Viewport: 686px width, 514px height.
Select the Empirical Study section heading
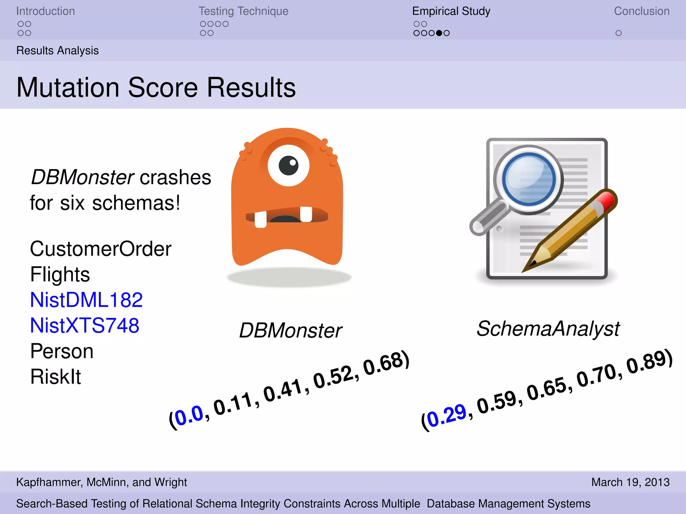pyautogui.click(x=451, y=11)
